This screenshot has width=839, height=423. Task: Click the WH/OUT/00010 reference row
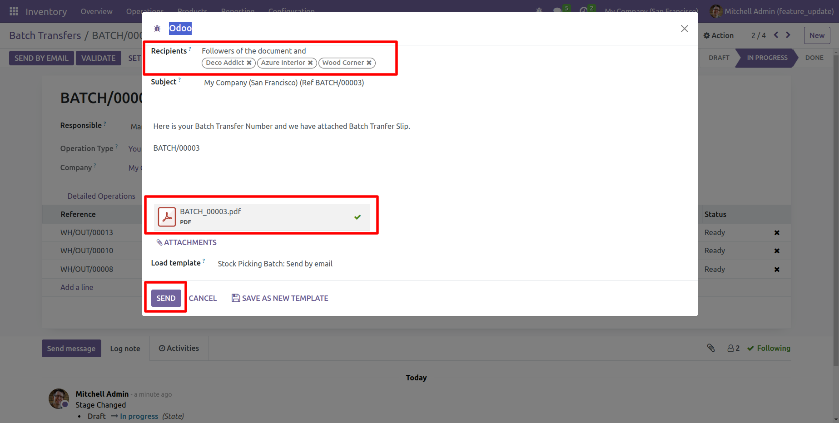point(86,251)
